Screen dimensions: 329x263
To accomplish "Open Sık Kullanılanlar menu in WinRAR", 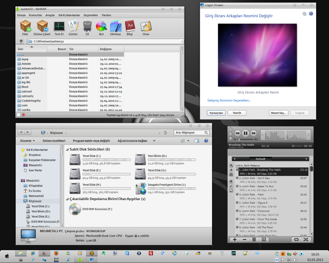I will pyautogui.click(x=69, y=15).
